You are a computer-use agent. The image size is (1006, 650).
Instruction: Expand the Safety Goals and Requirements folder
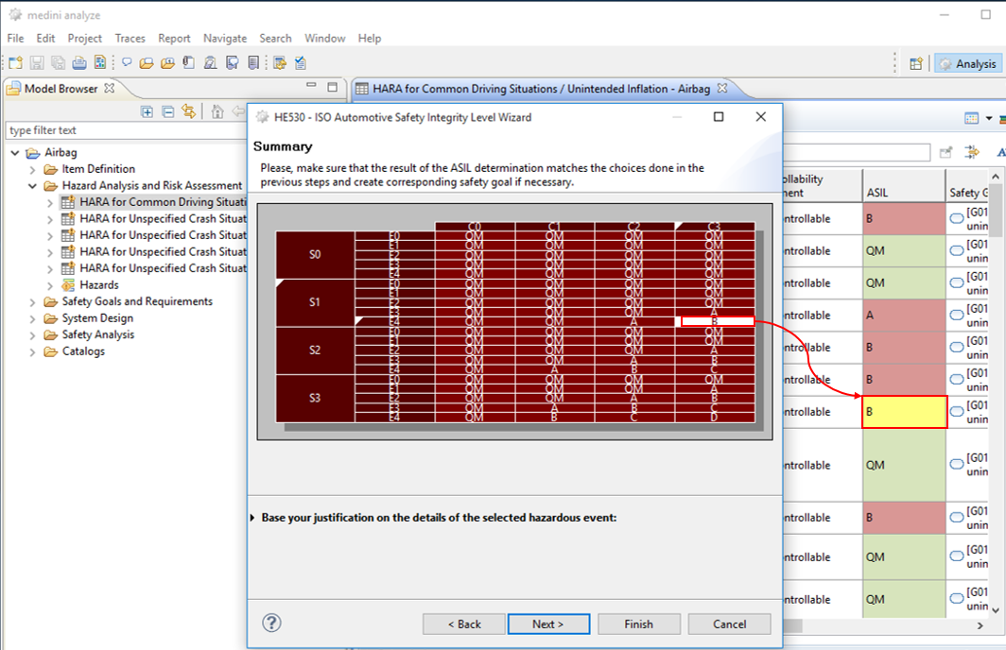pyautogui.click(x=34, y=301)
